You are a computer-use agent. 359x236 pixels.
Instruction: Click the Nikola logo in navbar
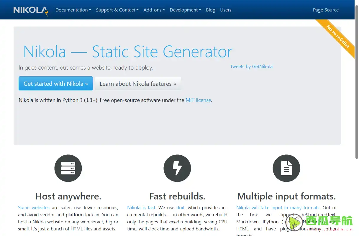point(31,11)
